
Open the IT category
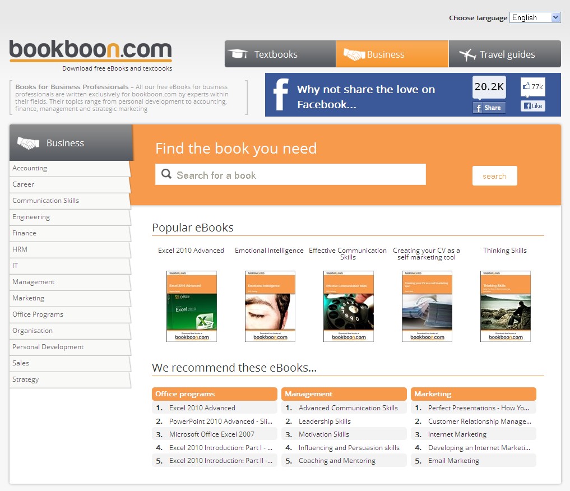pos(69,266)
